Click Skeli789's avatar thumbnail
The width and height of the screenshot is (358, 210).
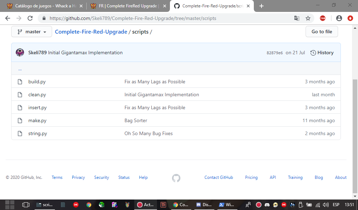tap(20, 52)
